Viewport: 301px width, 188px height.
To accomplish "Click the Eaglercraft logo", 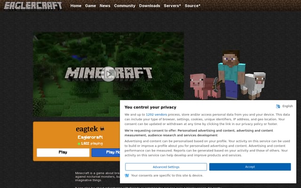I will (x=33, y=6).
